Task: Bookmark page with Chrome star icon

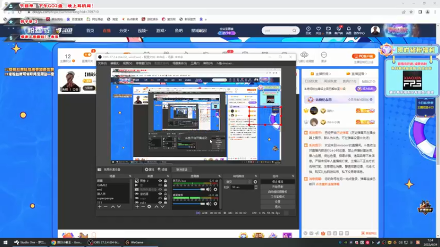Action: click(411, 12)
